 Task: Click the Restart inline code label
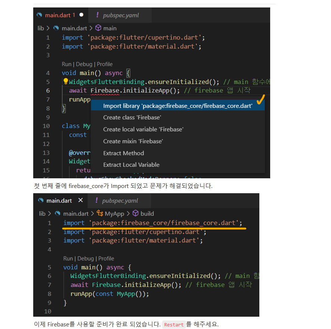coord(174,325)
